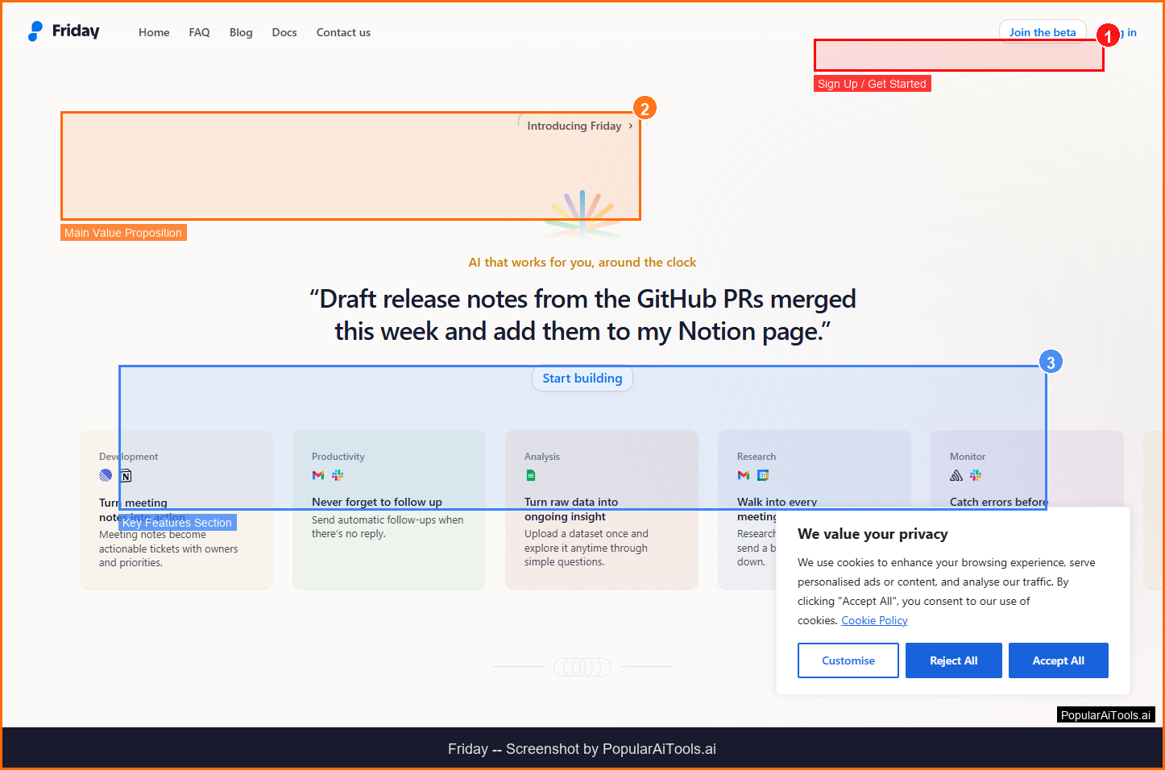1165x770 pixels.
Task: Click the Gmail icon in Research card
Action: (744, 475)
